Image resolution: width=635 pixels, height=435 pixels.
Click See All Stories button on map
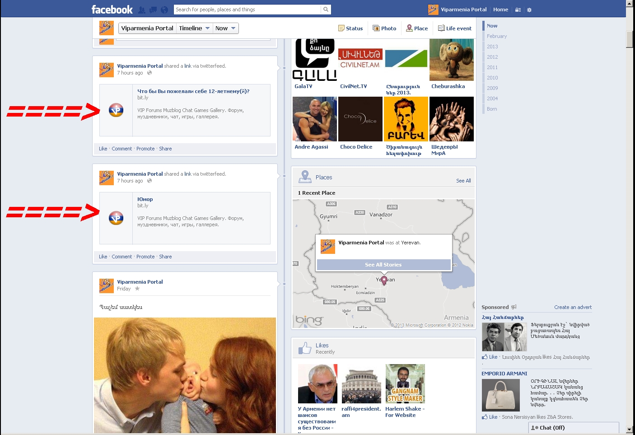click(x=383, y=265)
